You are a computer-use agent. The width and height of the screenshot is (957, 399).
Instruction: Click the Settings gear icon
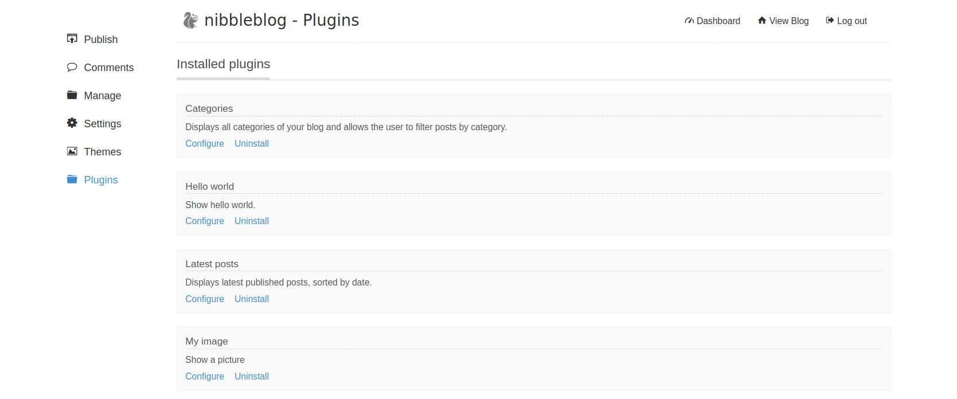[x=72, y=123]
